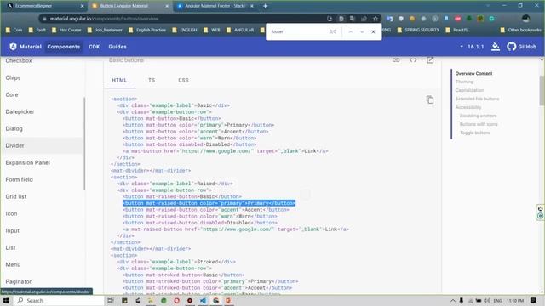Screen dimensions: 545x306
Task: Click the browser address bar
Action: [x=184, y=19]
